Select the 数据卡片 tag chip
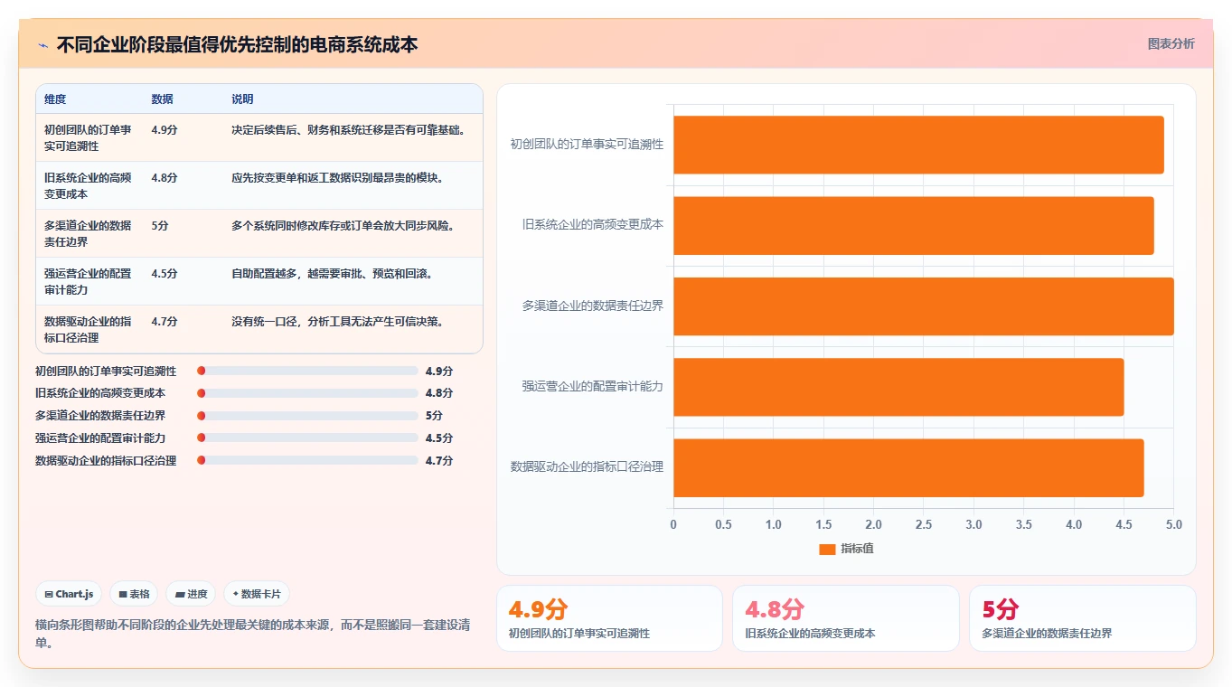 (257, 594)
